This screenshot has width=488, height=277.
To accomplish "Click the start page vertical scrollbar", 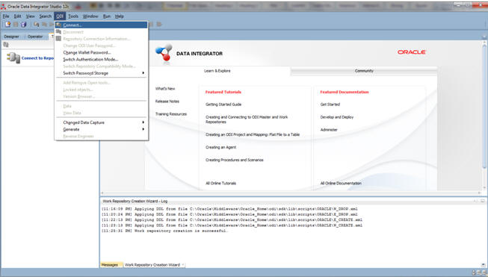I will coord(484,115).
